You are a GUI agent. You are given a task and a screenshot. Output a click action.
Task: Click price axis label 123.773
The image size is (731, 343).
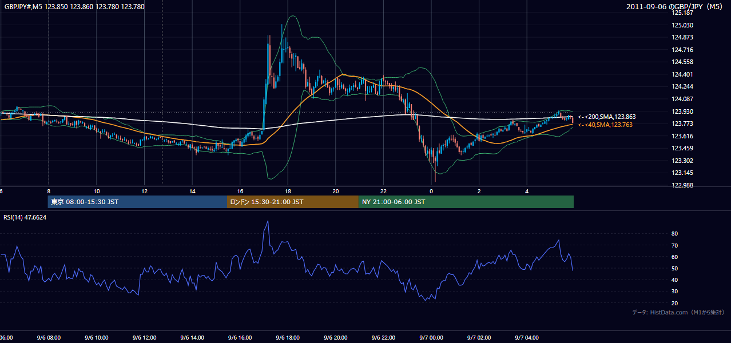pos(682,123)
